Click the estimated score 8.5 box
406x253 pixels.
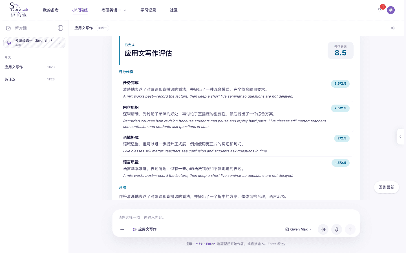pos(341,51)
